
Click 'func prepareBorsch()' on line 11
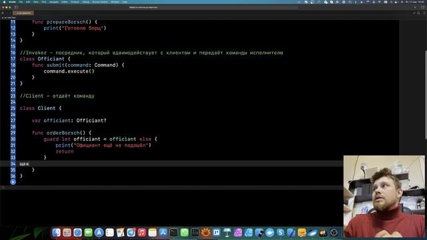point(61,22)
